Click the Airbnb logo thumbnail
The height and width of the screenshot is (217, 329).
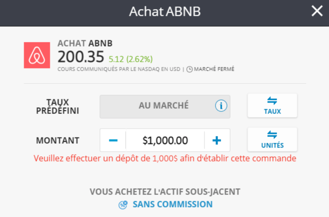(x=37, y=55)
